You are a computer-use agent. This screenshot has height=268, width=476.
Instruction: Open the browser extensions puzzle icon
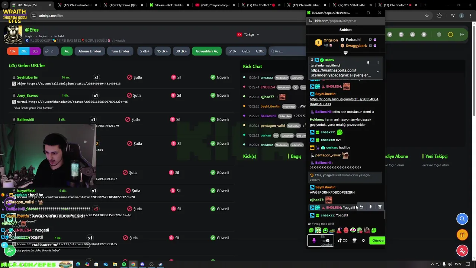pyautogui.click(x=439, y=16)
